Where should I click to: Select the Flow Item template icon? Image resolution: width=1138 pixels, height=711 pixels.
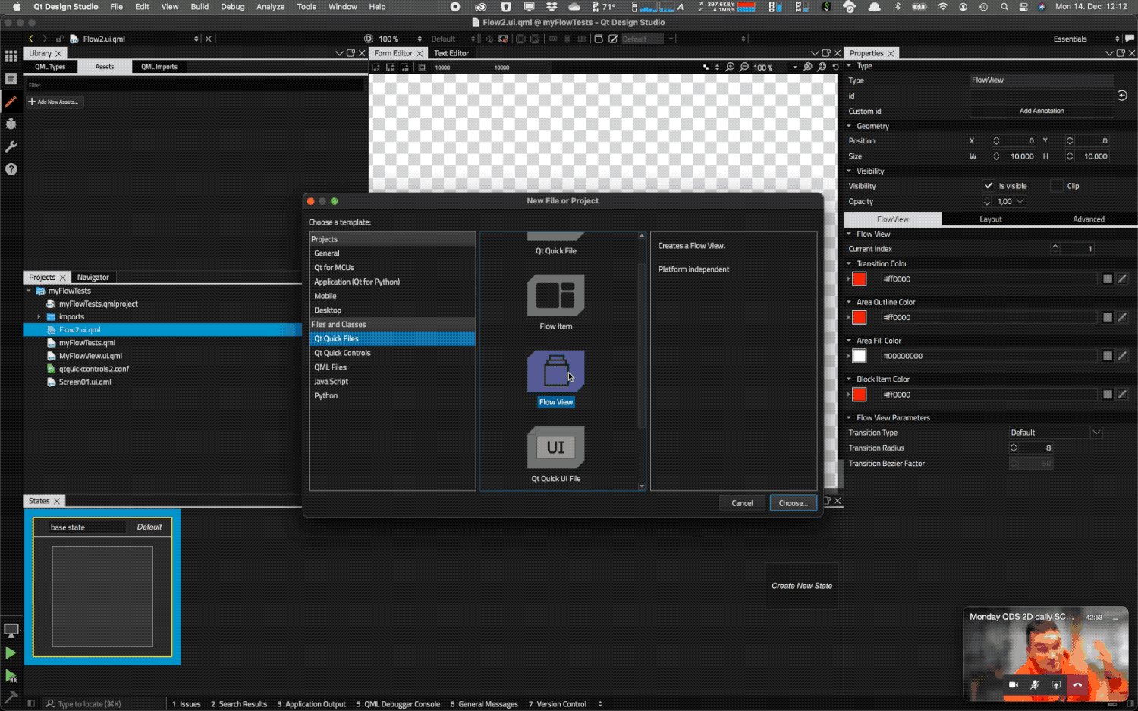[x=555, y=295]
